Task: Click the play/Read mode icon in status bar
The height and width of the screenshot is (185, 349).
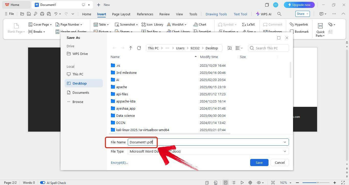Action: click(x=242, y=183)
